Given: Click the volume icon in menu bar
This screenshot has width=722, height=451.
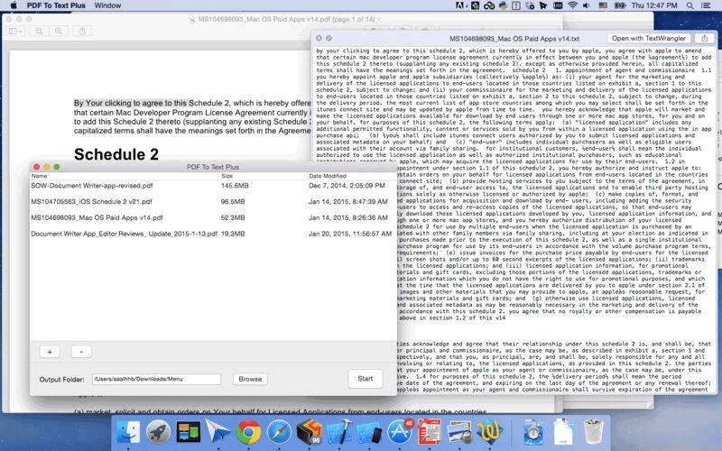Looking at the screenshot, I should pos(586,5).
